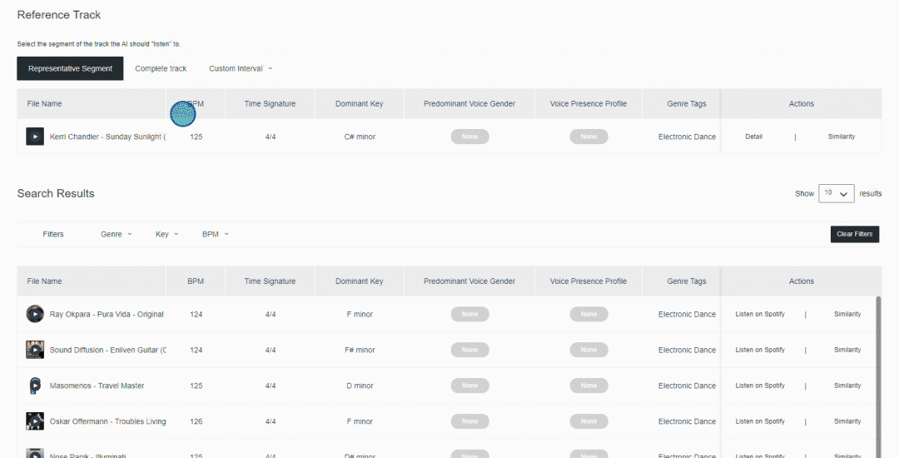This screenshot has width=899, height=458.
Task: Play Ray Okpara Pura Vida track
Action: tap(35, 314)
